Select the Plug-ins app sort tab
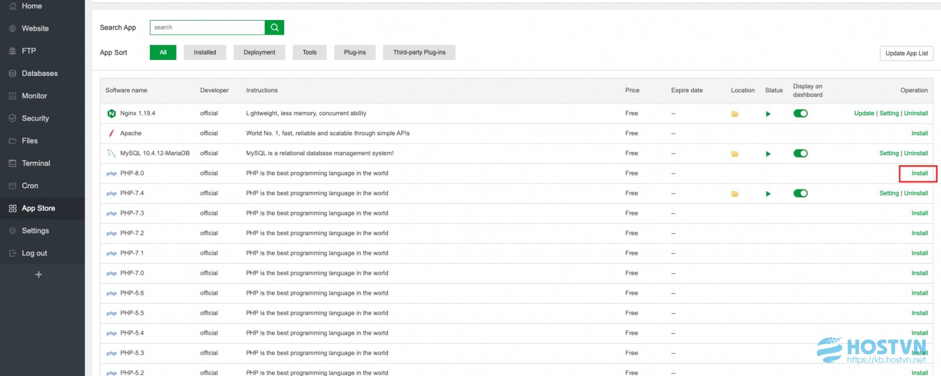The width and height of the screenshot is (941, 376). coord(355,52)
